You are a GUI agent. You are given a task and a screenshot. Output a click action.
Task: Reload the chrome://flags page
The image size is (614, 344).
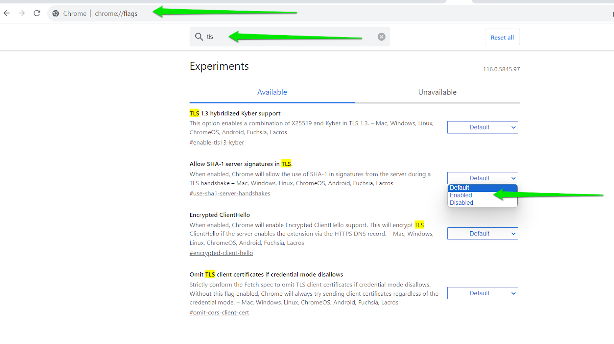(x=37, y=13)
